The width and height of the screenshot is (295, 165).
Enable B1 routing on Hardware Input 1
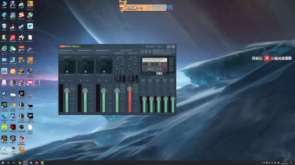(x=73, y=96)
